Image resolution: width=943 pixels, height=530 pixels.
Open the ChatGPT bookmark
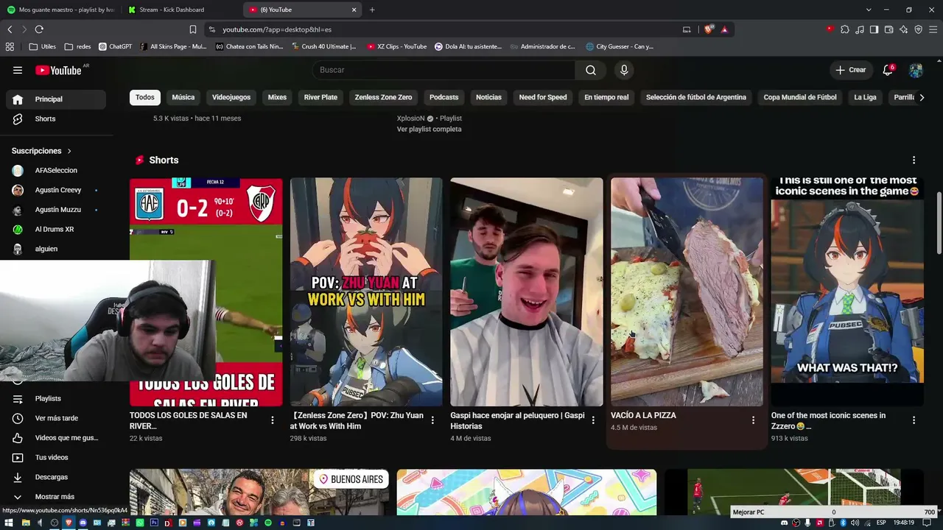pos(115,46)
